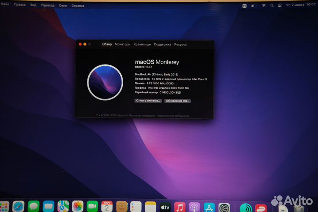Image resolution: width=318 pixels, height=212 pixels.
Task: Click the 8 ГБ 1600 MHz DDR3 value
Action: tap(160, 83)
